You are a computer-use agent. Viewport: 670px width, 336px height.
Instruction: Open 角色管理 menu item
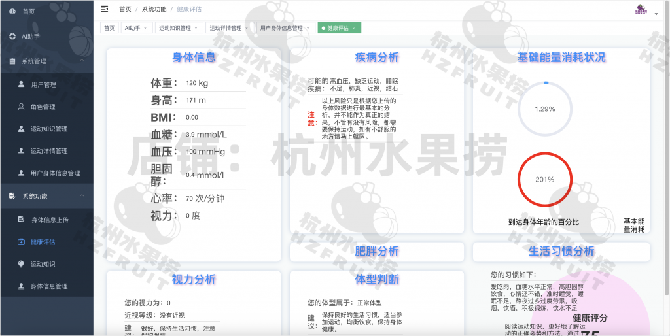click(x=46, y=107)
